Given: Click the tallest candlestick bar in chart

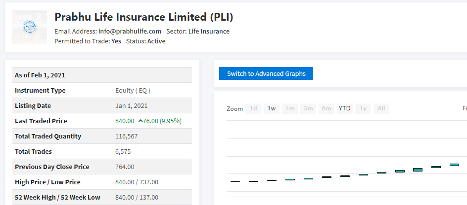Looking at the screenshot, I should point(418,170).
